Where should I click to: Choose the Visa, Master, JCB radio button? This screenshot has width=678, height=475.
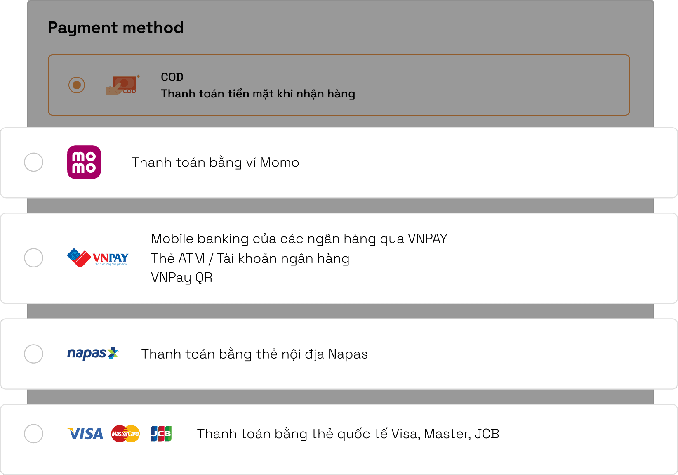(x=34, y=434)
